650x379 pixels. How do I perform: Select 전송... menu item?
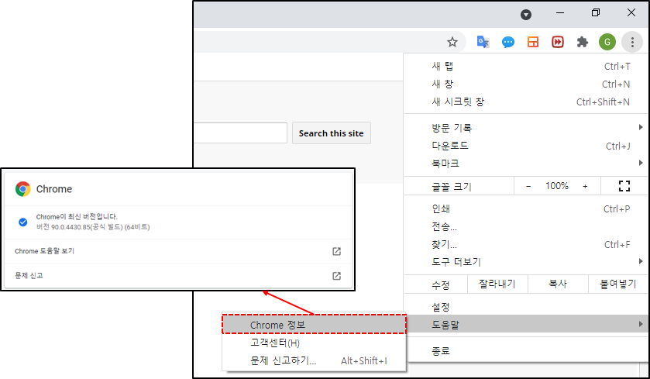(x=525, y=227)
